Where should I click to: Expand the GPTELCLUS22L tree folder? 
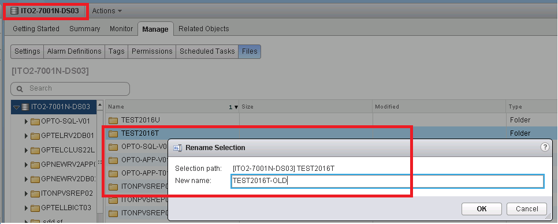pyautogui.click(x=27, y=151)
